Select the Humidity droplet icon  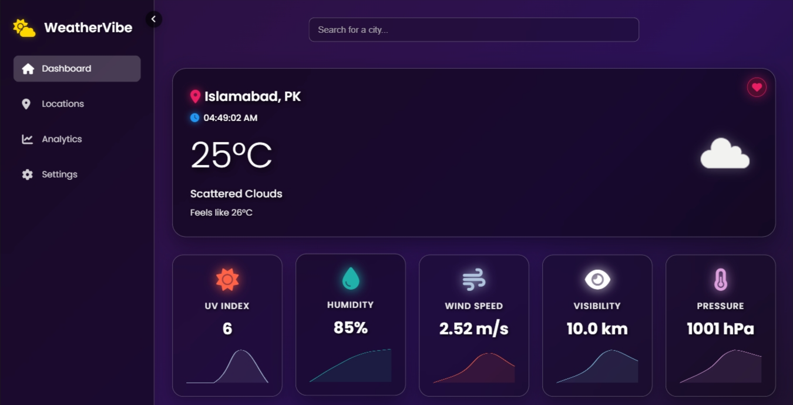[351, 277]
